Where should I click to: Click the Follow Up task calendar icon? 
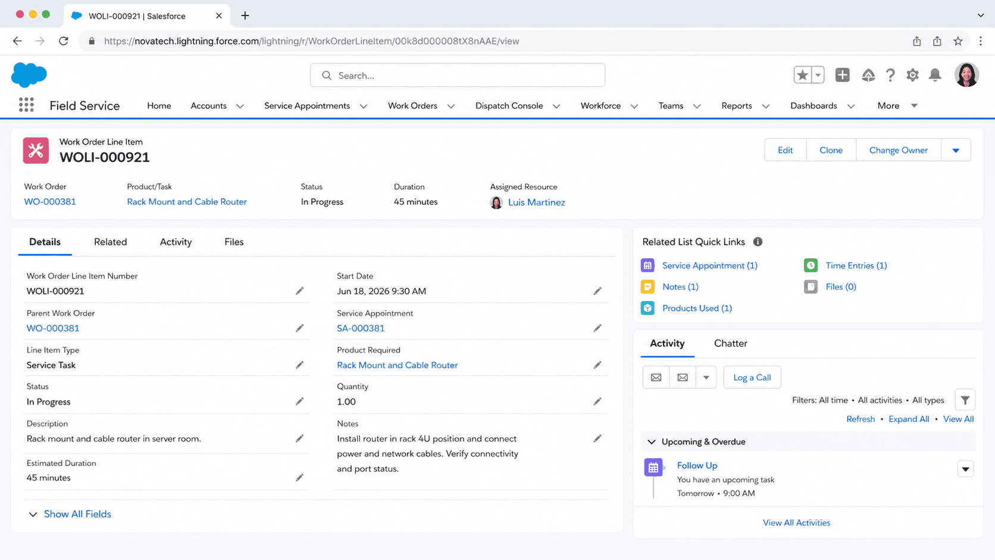[x=653, y=468]
